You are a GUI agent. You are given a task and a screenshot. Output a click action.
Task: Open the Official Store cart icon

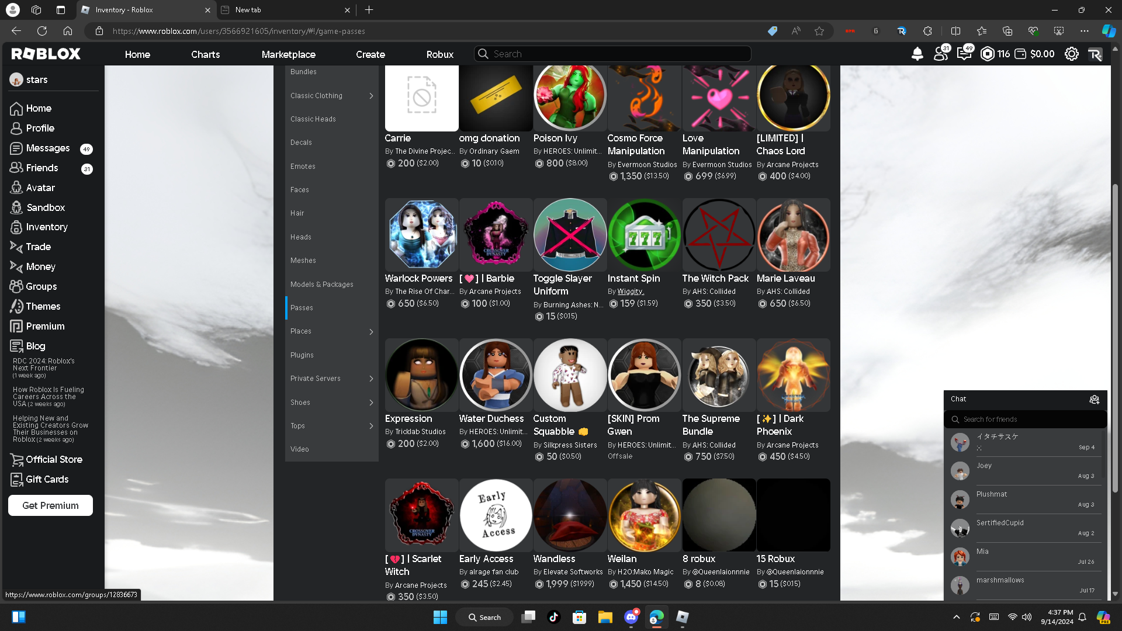16,459
